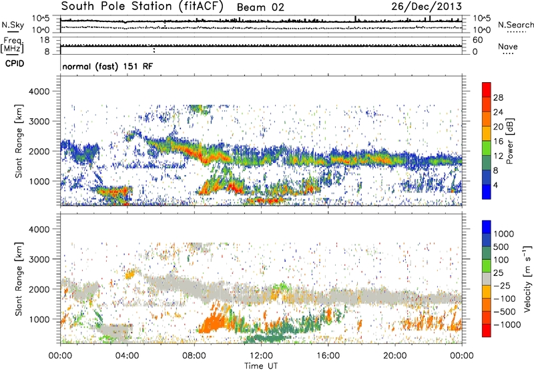Image resolution: width=534 pixels, height=370 pixels.
Task: Click the '04:00' time axis label
Action: pos(127,356)
